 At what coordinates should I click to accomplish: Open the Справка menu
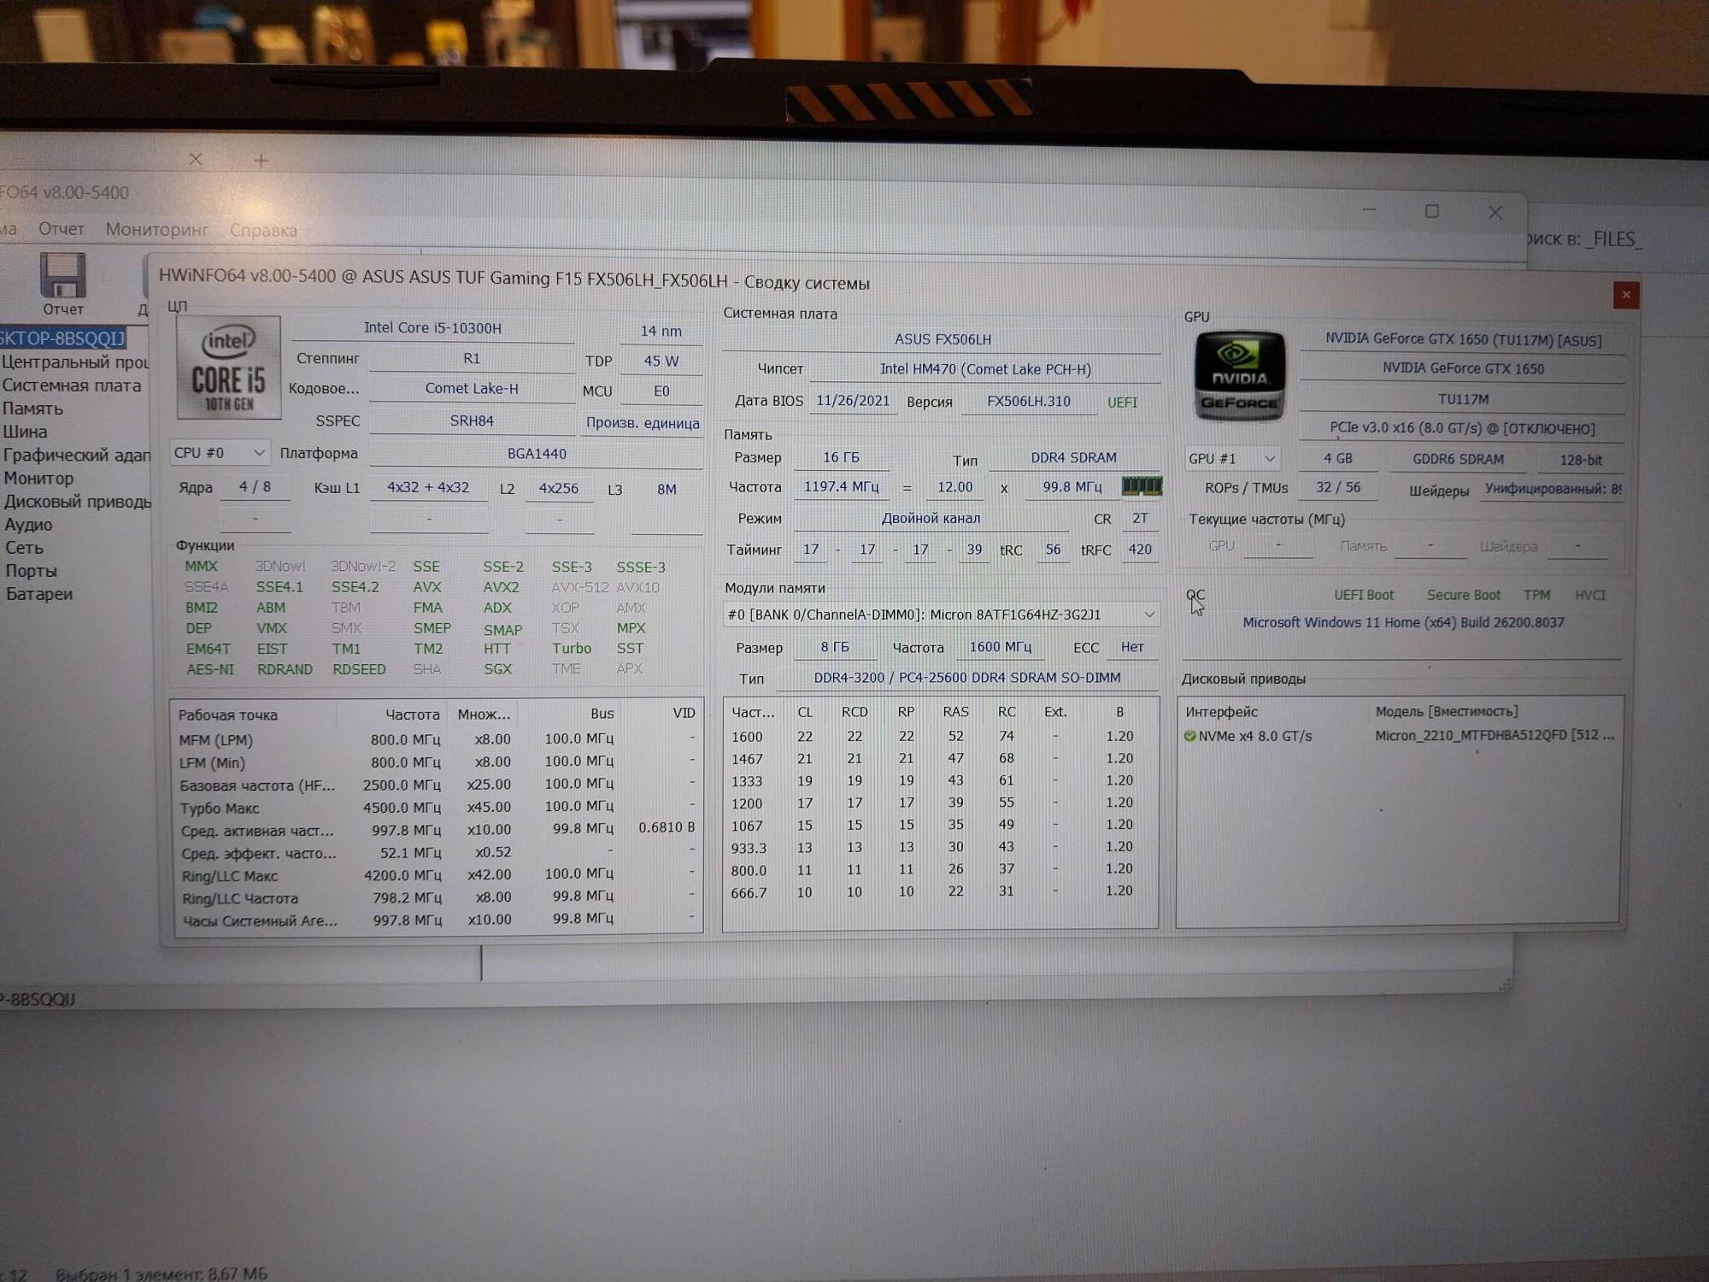pyautogui.click(x=263, y=230)
